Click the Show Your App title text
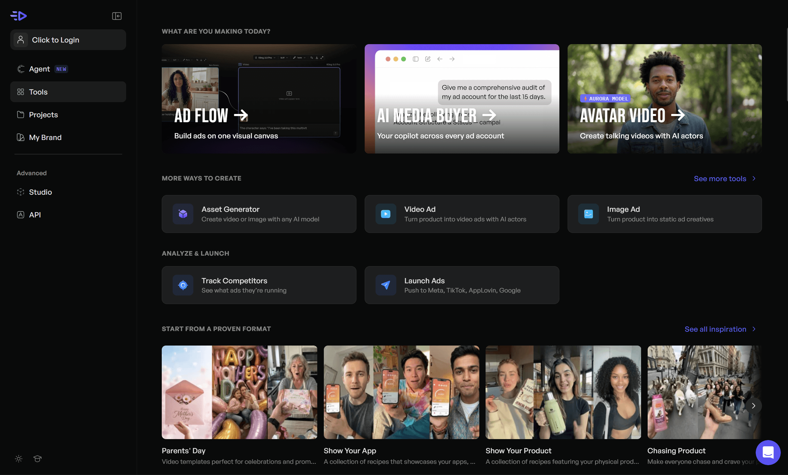 [350, 451]
